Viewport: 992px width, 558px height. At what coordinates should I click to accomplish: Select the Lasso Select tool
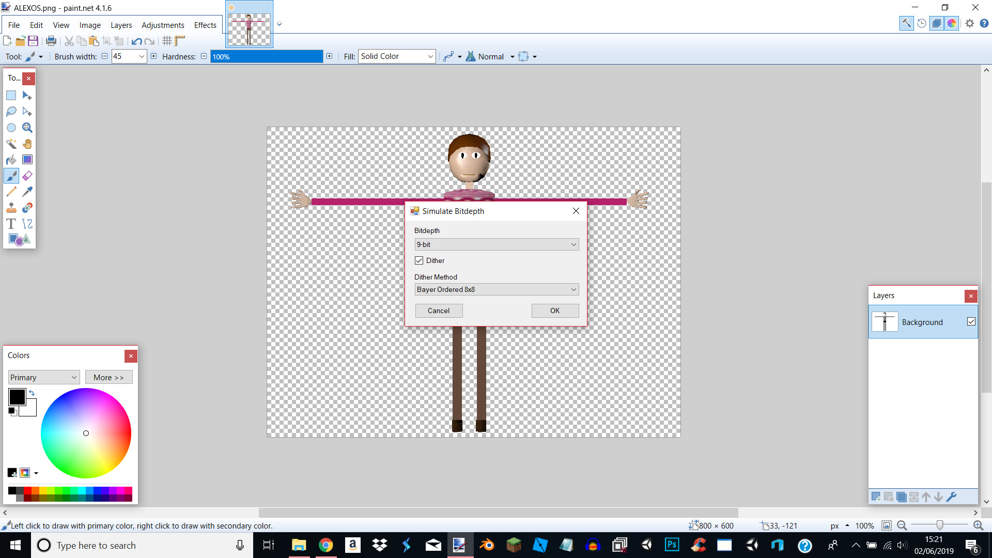tap(11, 112)
